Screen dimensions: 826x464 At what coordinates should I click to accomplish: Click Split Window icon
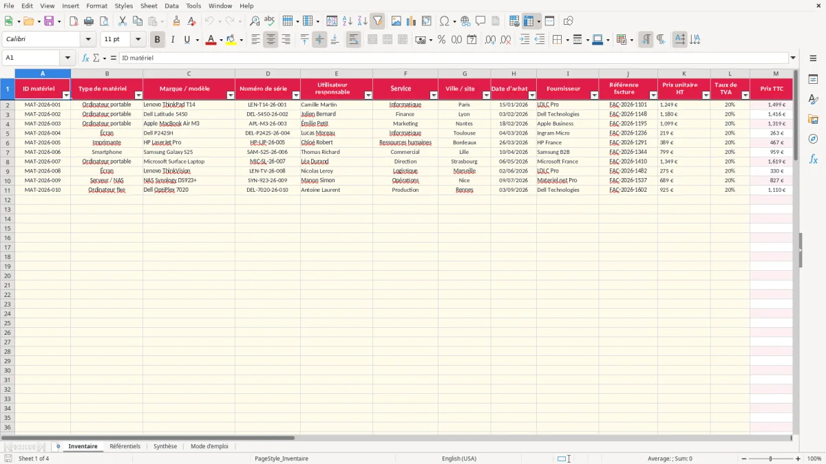pyautogui.click(x=549, y=21)
